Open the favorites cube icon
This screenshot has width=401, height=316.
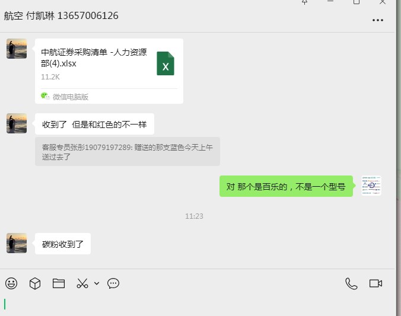(35, 283)
